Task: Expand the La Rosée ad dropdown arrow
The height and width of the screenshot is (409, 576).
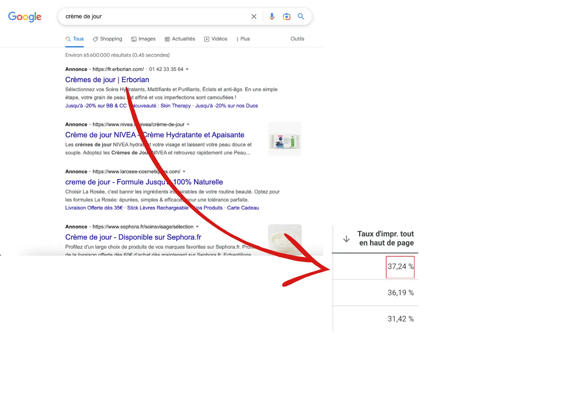Action: pyautogui.click(x=184, y=172)
